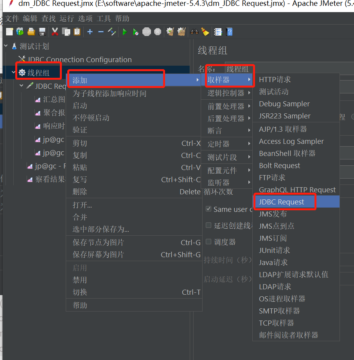This screenshot has width=354, height=360.
Task: Expand 配置元件 submenu
Action: click(x=227, y=170)
